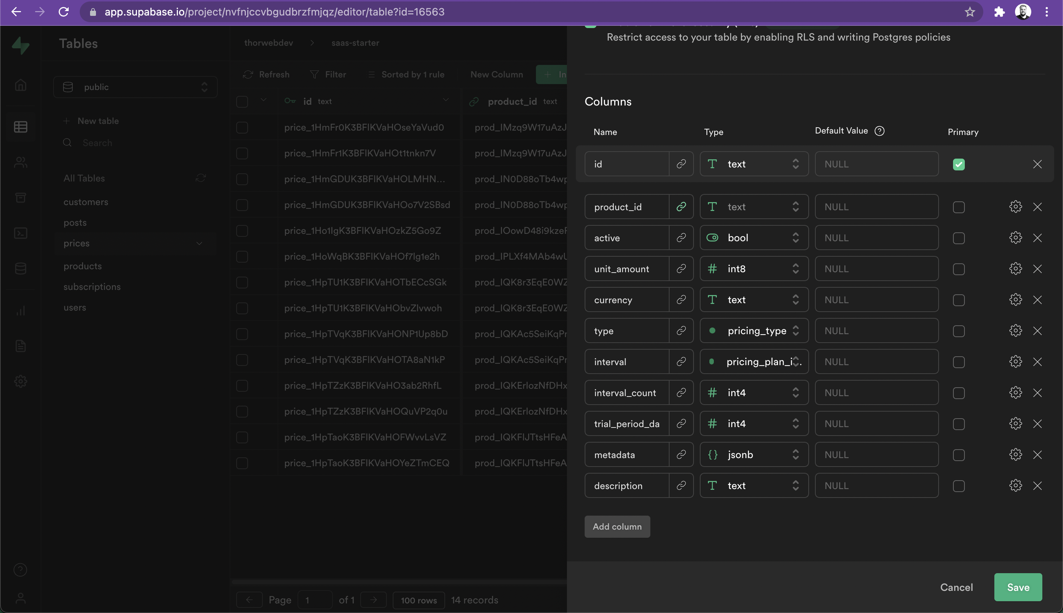Mark product_id as primary key
Viewport: 1063px width, 613px height.
point(959,207)
